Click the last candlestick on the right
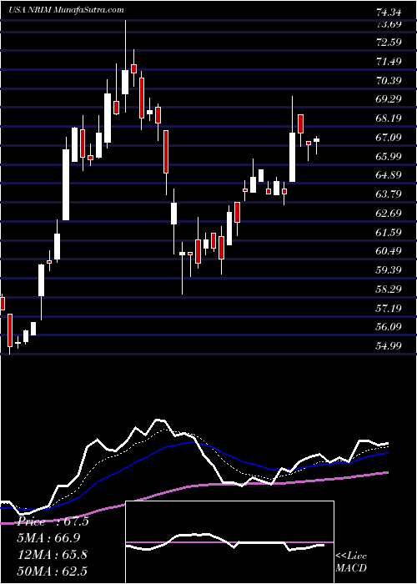Viewport: 417px width, 584px height. [316, 140]
